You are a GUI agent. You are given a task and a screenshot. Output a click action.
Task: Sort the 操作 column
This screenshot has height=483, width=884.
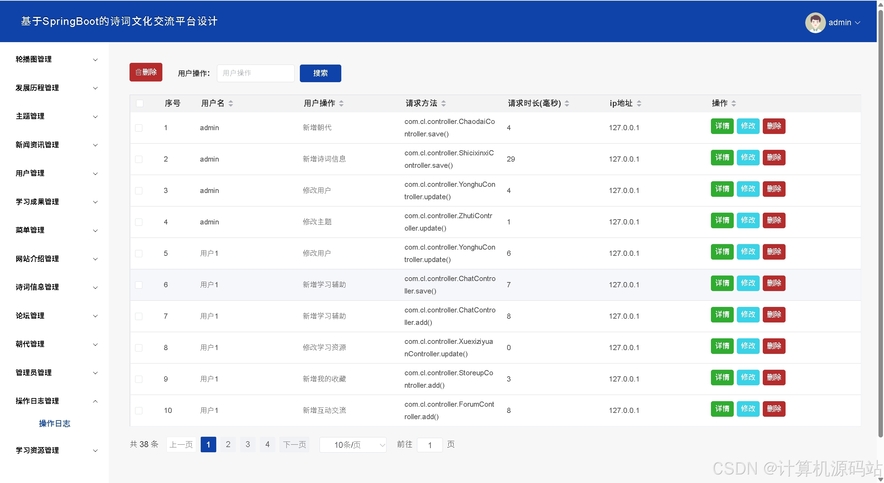click(x=734, y=103)
